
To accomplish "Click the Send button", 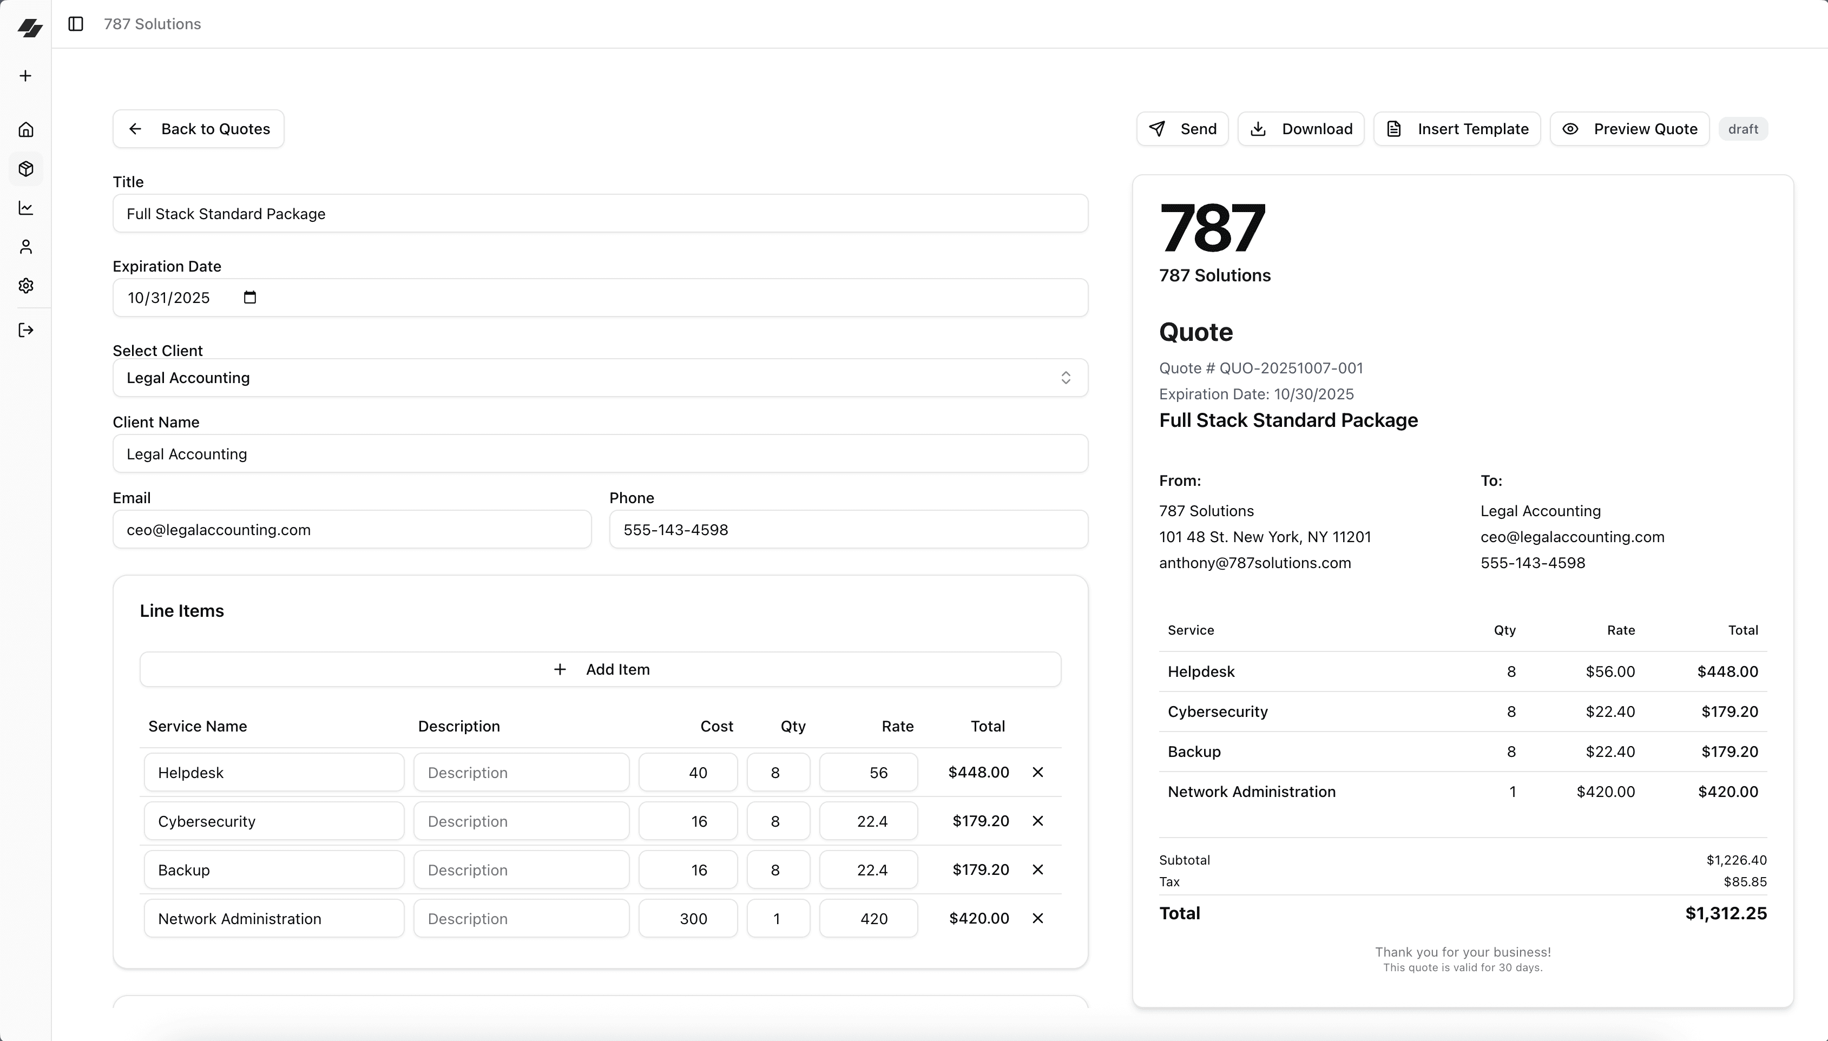I will (1181, 129).
